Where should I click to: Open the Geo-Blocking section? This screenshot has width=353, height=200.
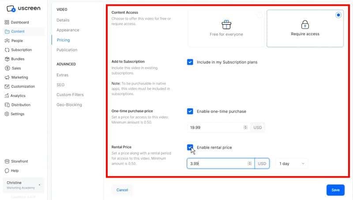(x=70, y=105)
